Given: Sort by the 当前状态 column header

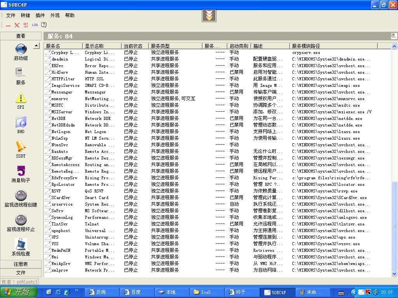Looking at the screenshot, I should (134, 46).
